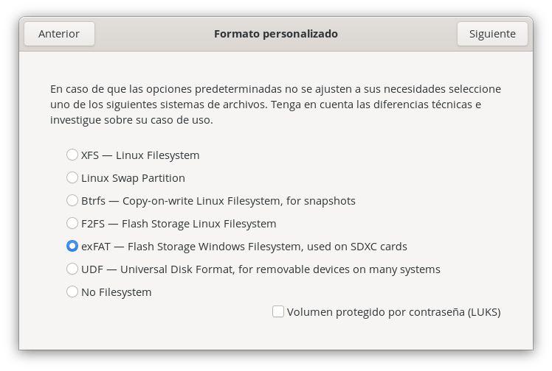This screenshot has width=552, height=371.
Task: Click the 'Formato personalizado' dialog title
Action: 276,34
